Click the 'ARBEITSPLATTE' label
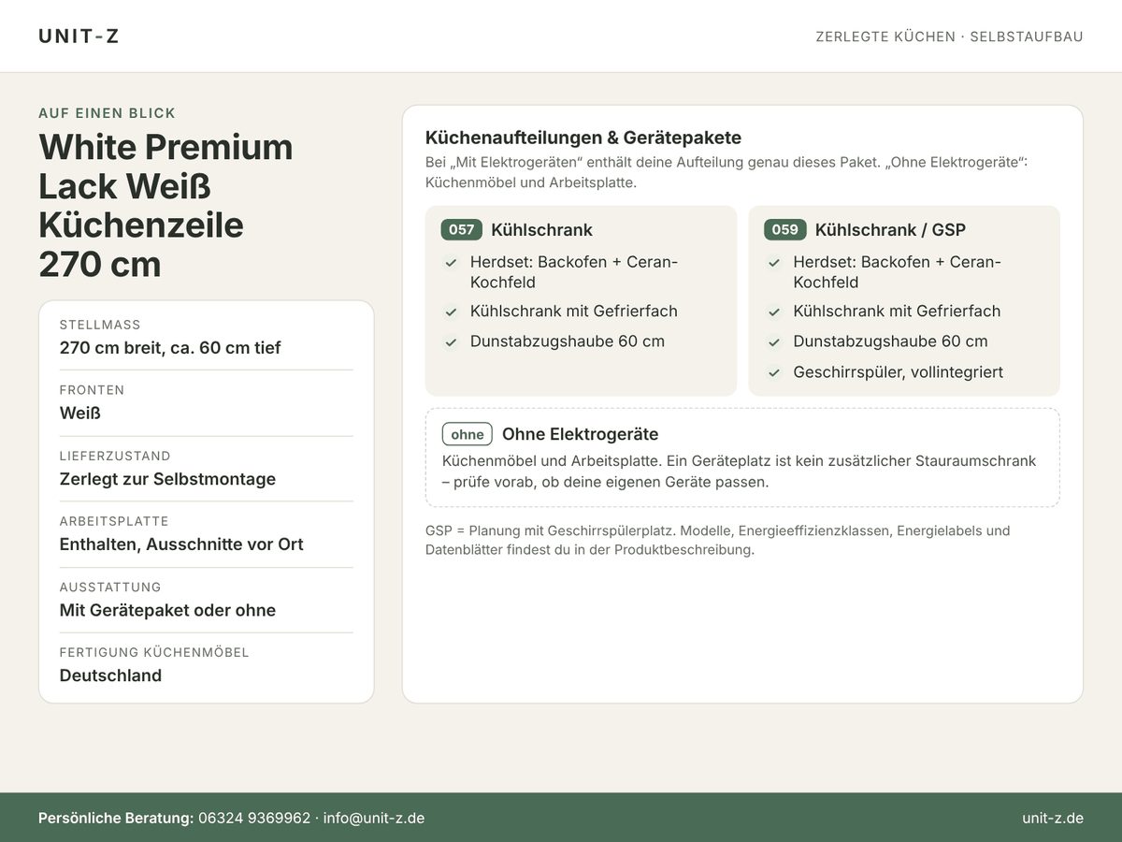1122x842 pixels. pyautogui.click(x=114, y=521)
